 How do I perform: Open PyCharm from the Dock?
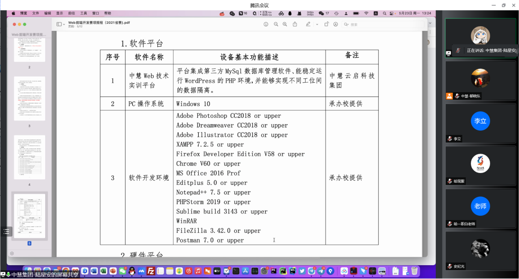coord(283,271)
